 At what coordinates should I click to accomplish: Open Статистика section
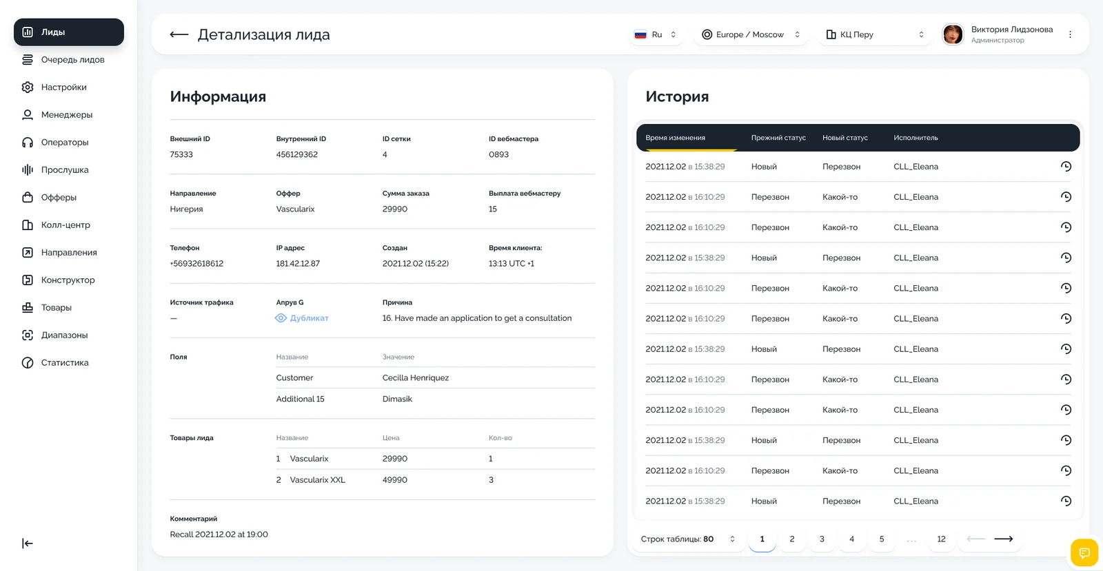click(x=69, y=363)
